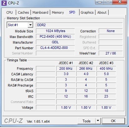Select the Memory tab

click(x=58, y=12)
